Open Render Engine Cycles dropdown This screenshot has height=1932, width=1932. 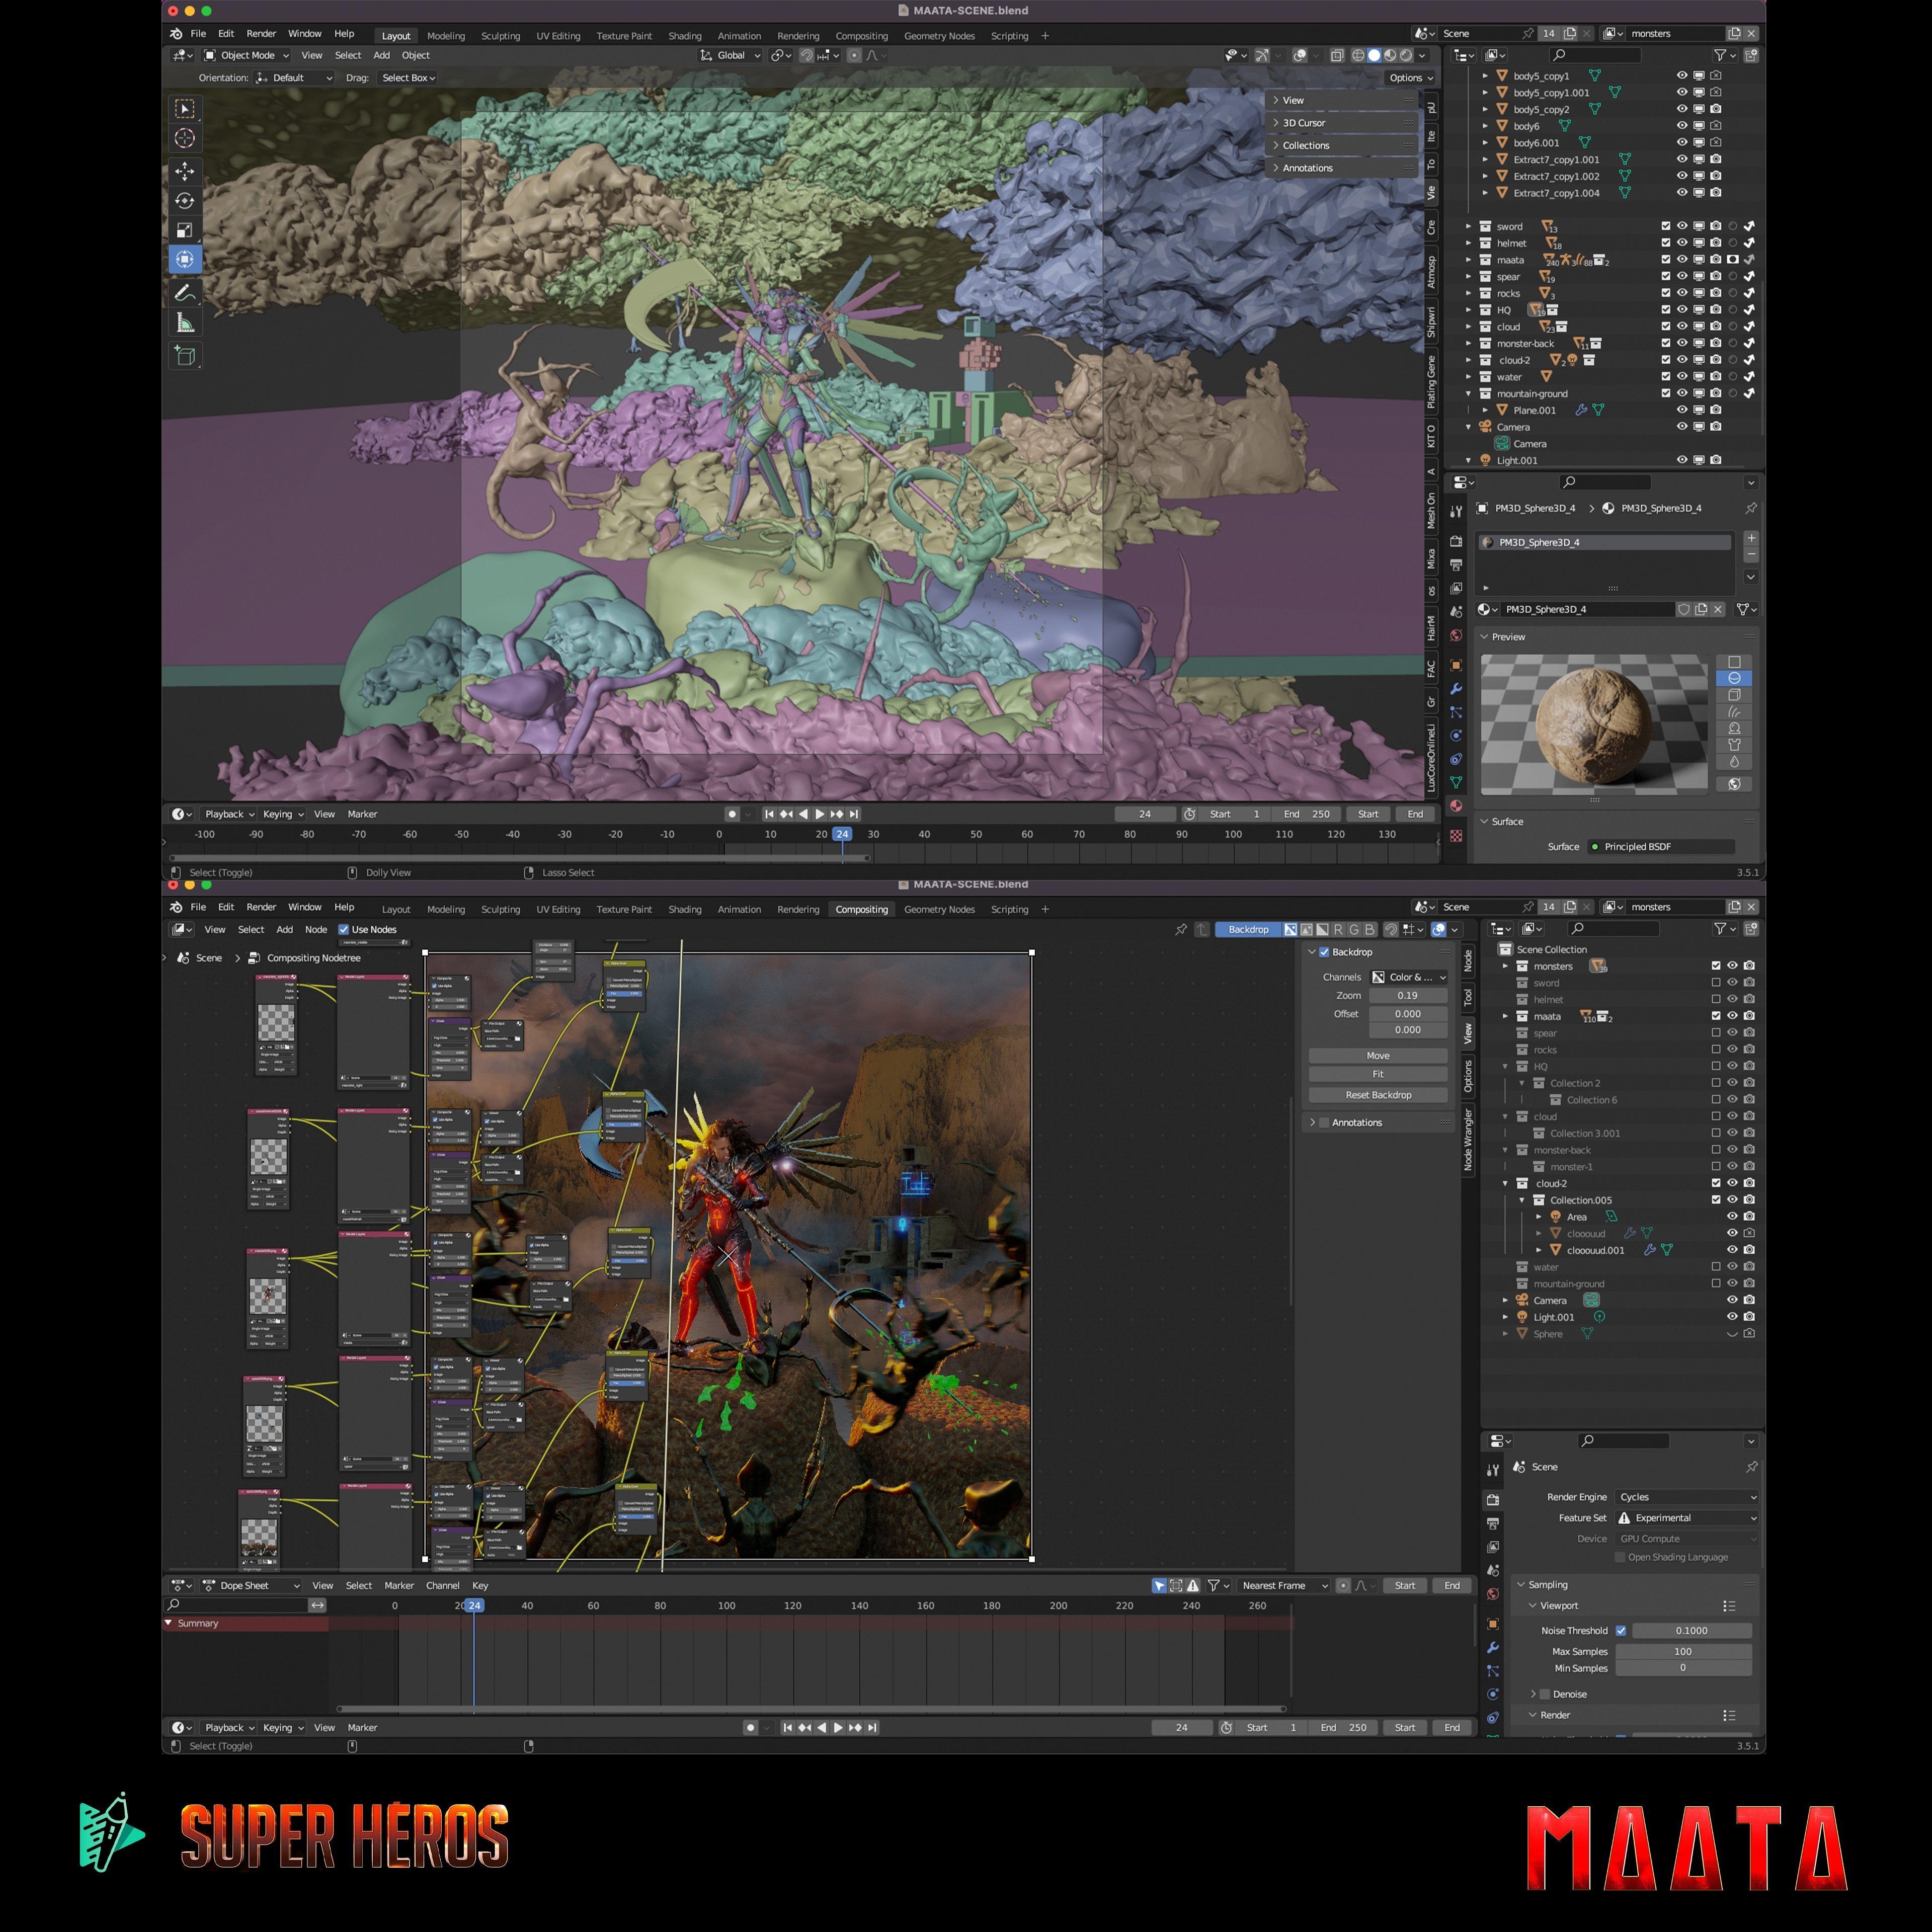pos(1688,1497)
